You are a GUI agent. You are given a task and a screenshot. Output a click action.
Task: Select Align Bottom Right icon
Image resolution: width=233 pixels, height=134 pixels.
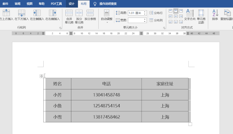coord(181,22)
